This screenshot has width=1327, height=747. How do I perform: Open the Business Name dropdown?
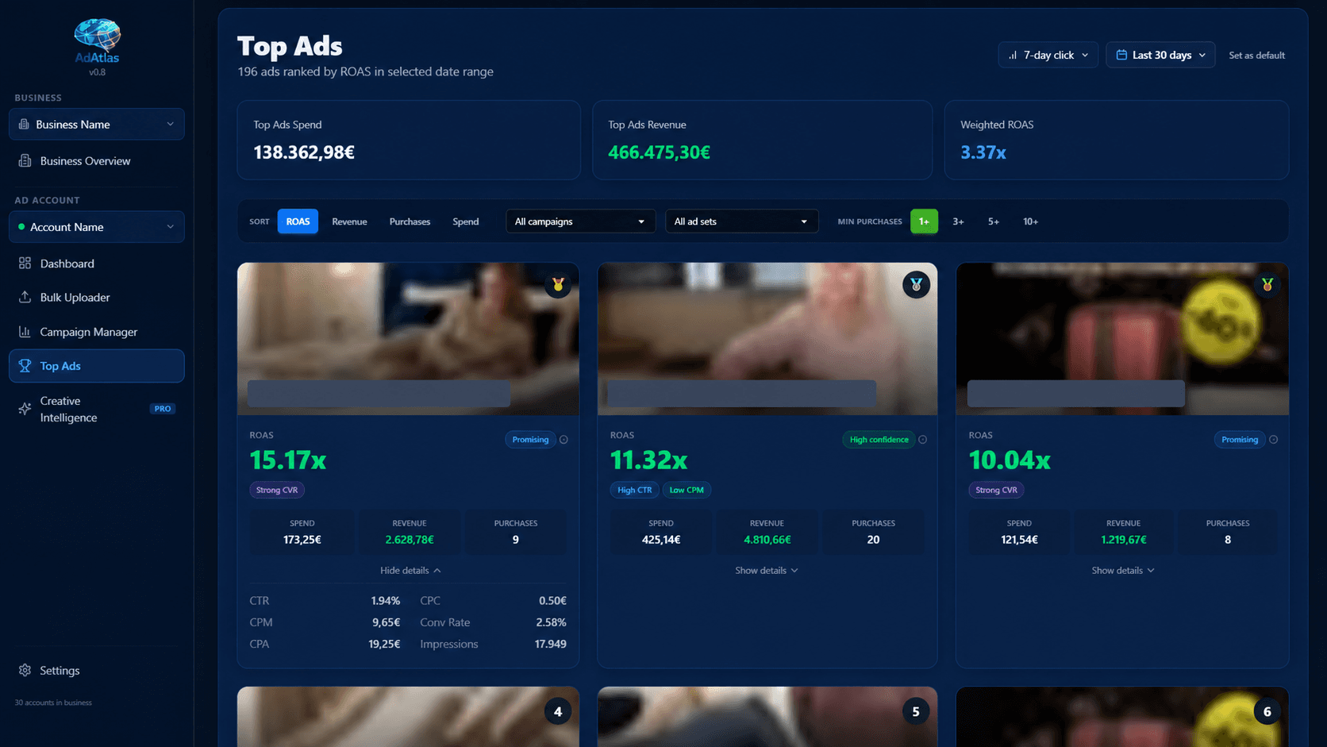pyautogui.click(x=97, y=124)
